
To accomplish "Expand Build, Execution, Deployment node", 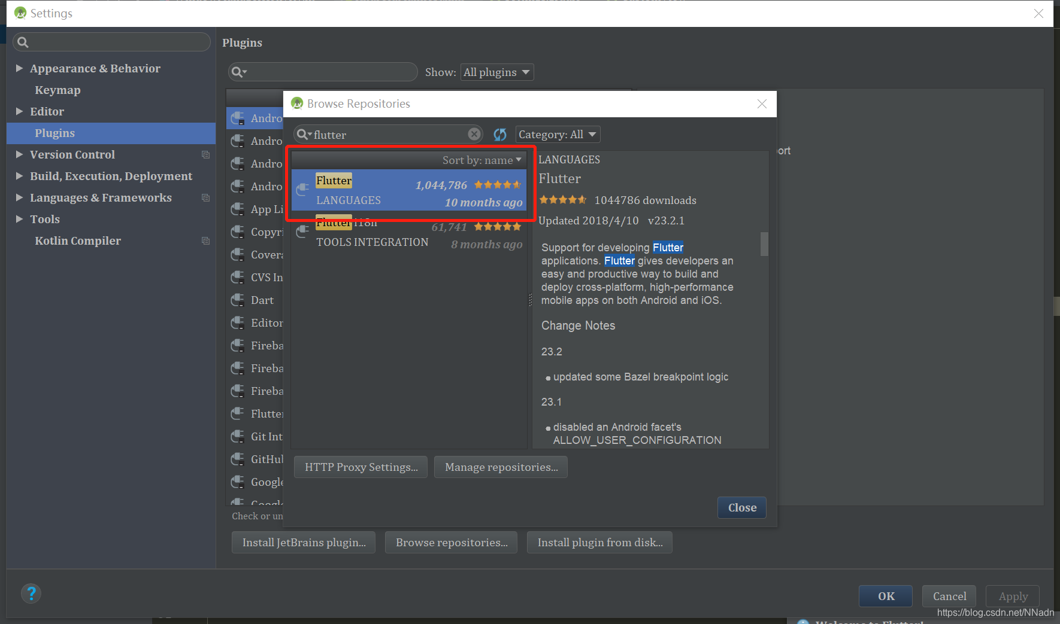I will (19, 176).
